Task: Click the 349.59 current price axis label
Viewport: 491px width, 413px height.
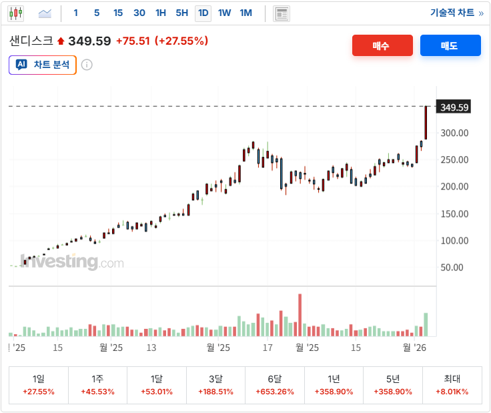Action: [454, 107]
